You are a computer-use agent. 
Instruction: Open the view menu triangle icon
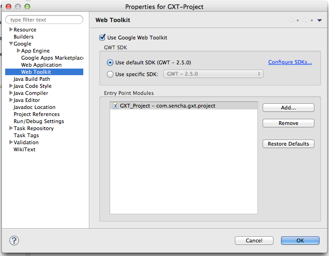pos(319,20)
